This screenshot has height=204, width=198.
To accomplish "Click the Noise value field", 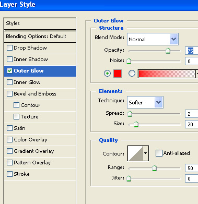I will [x=192, y=61].
